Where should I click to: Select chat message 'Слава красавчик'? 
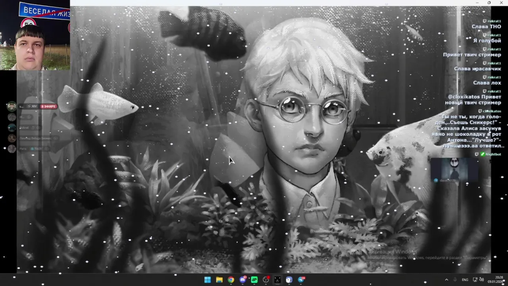477,69
